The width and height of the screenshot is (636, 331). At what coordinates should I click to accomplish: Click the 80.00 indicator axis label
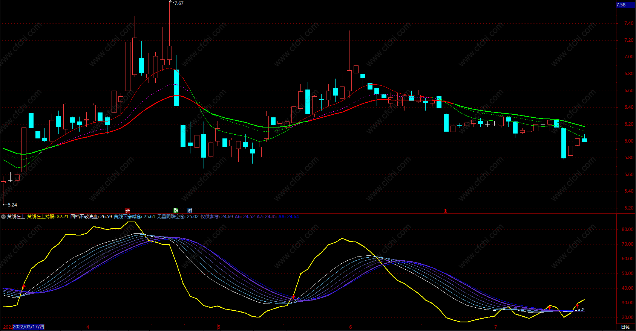tap(628, 229)
